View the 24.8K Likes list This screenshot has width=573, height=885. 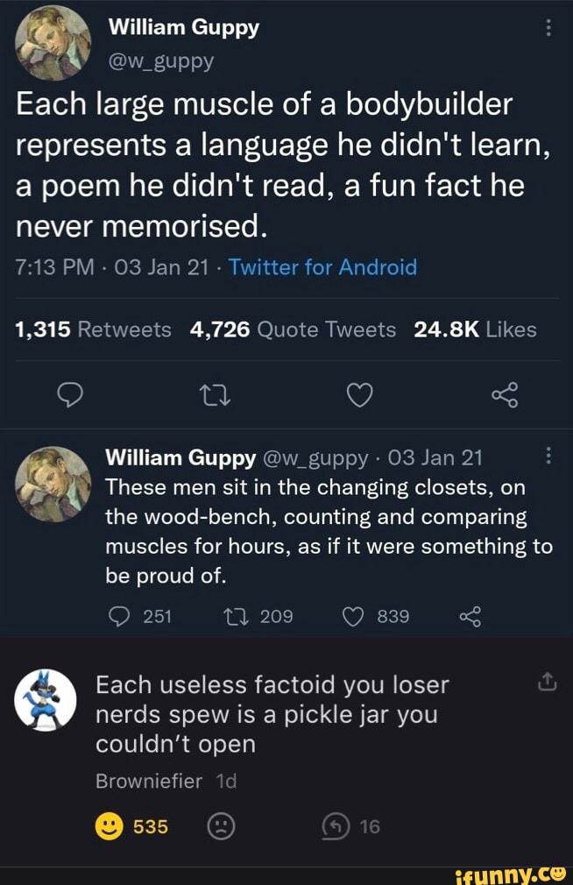475,329
